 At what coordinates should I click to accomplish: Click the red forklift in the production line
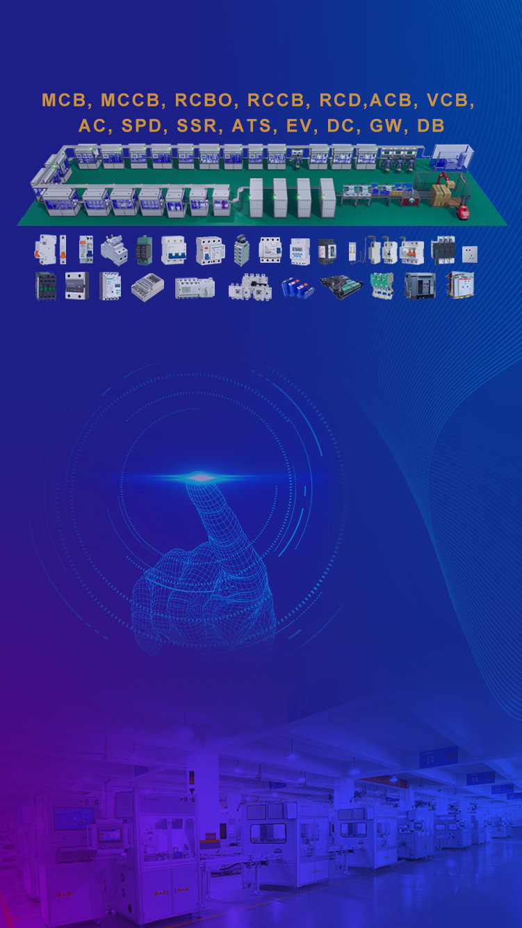pos(461,209)
